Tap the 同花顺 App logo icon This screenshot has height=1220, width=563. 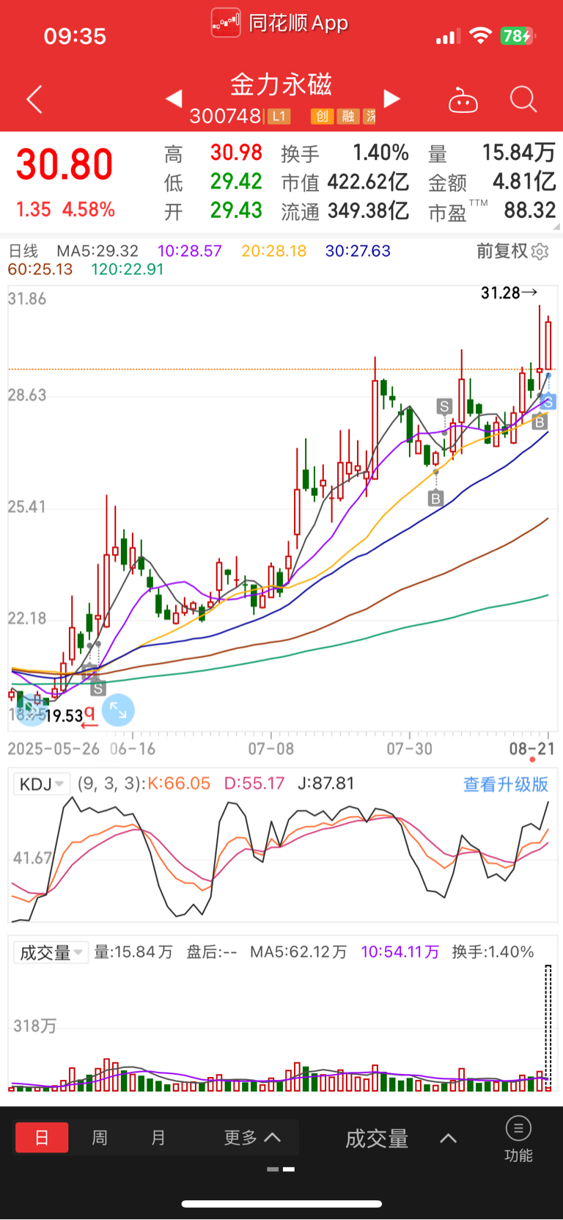(226, 23)
